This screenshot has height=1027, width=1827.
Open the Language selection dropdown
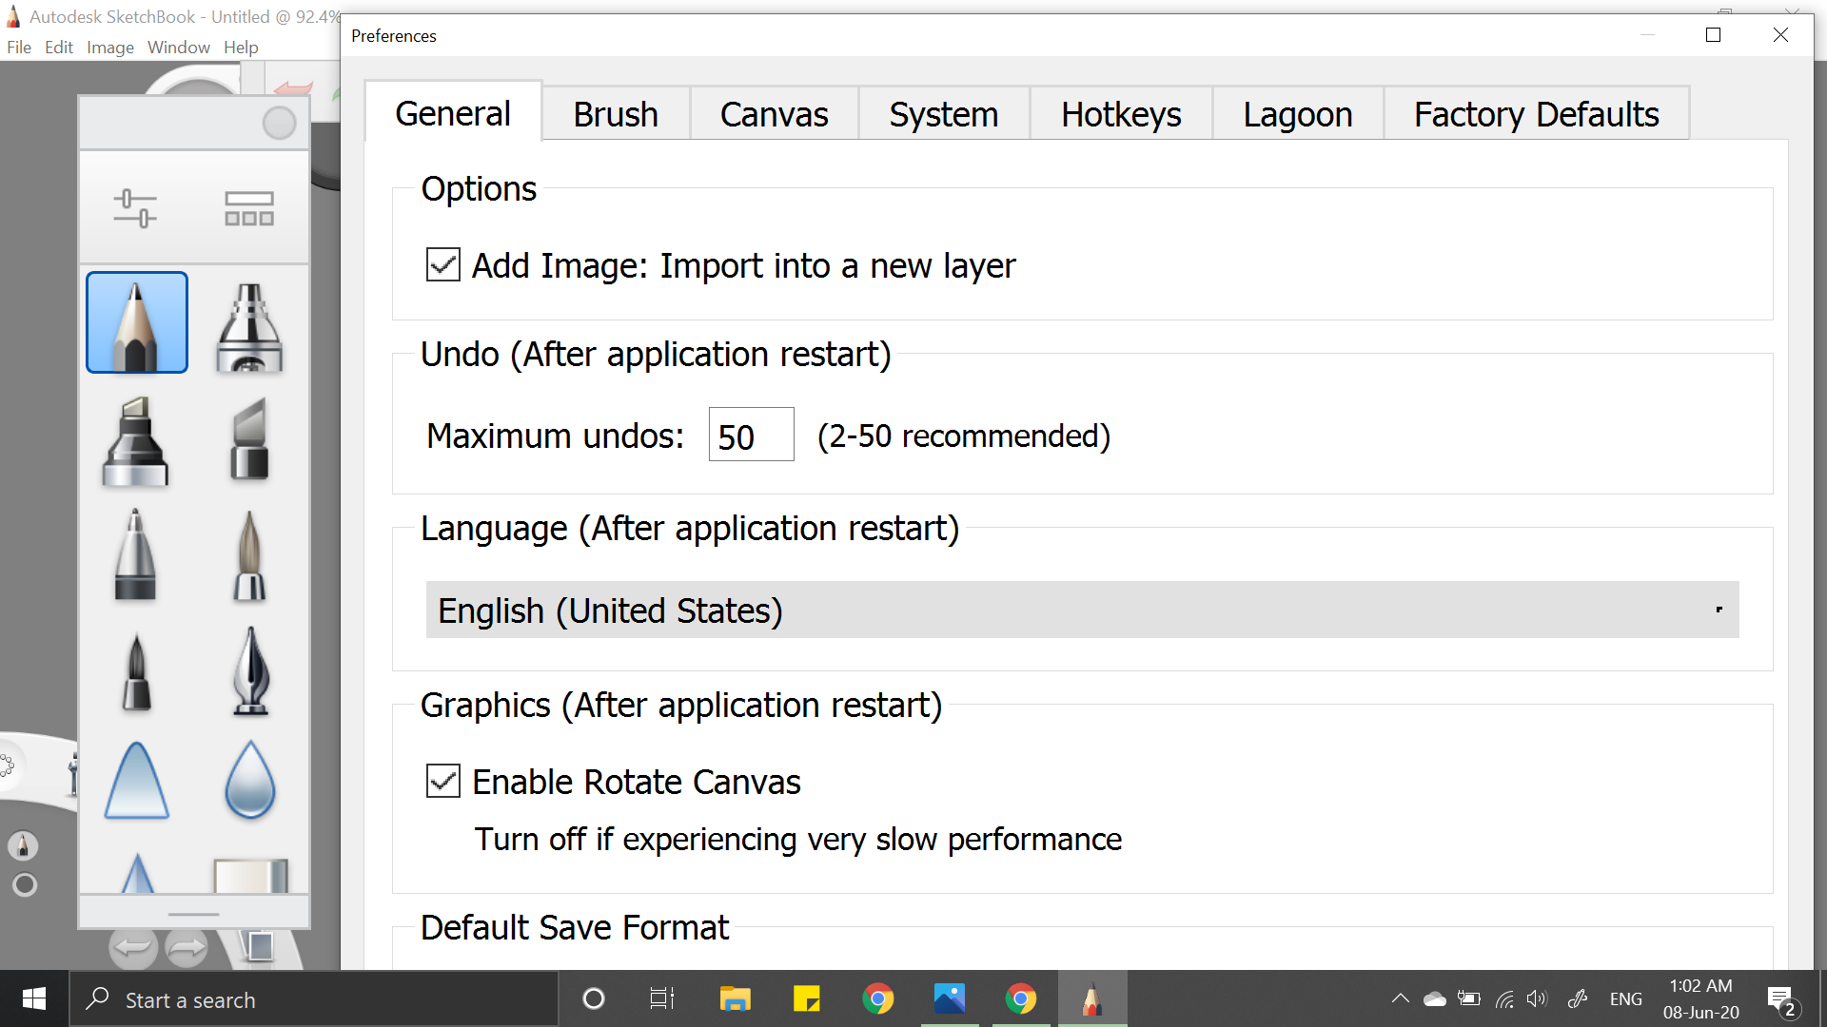pos(1082,610)
